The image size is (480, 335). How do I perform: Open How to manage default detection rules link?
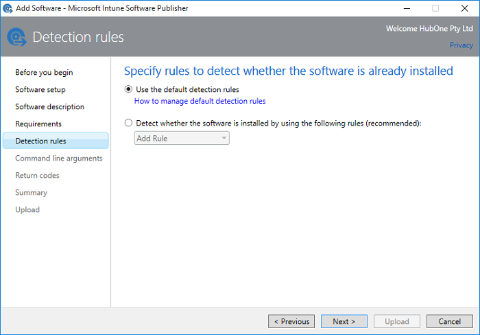200,101
